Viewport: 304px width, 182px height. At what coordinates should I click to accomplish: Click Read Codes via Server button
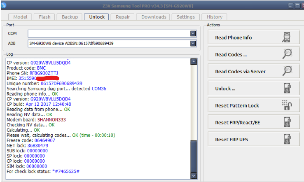point(254,71)
